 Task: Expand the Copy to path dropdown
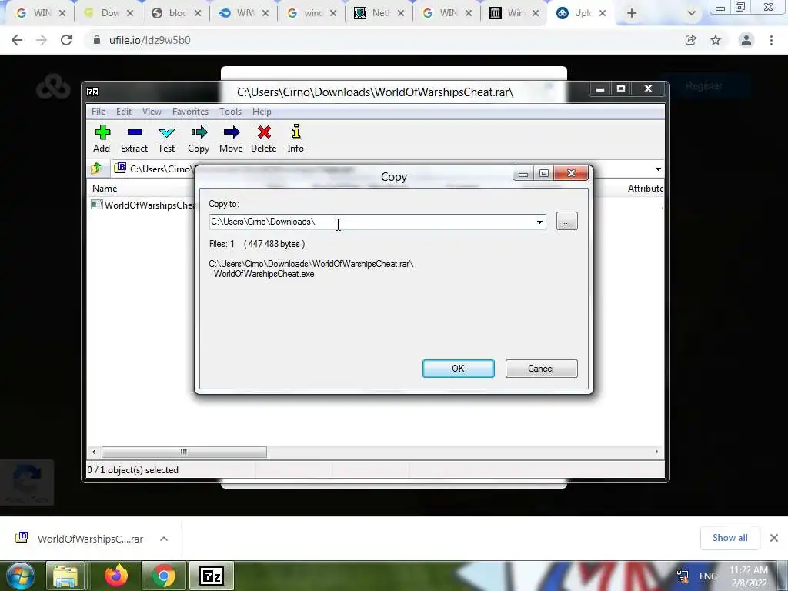(x=539, y=222)
